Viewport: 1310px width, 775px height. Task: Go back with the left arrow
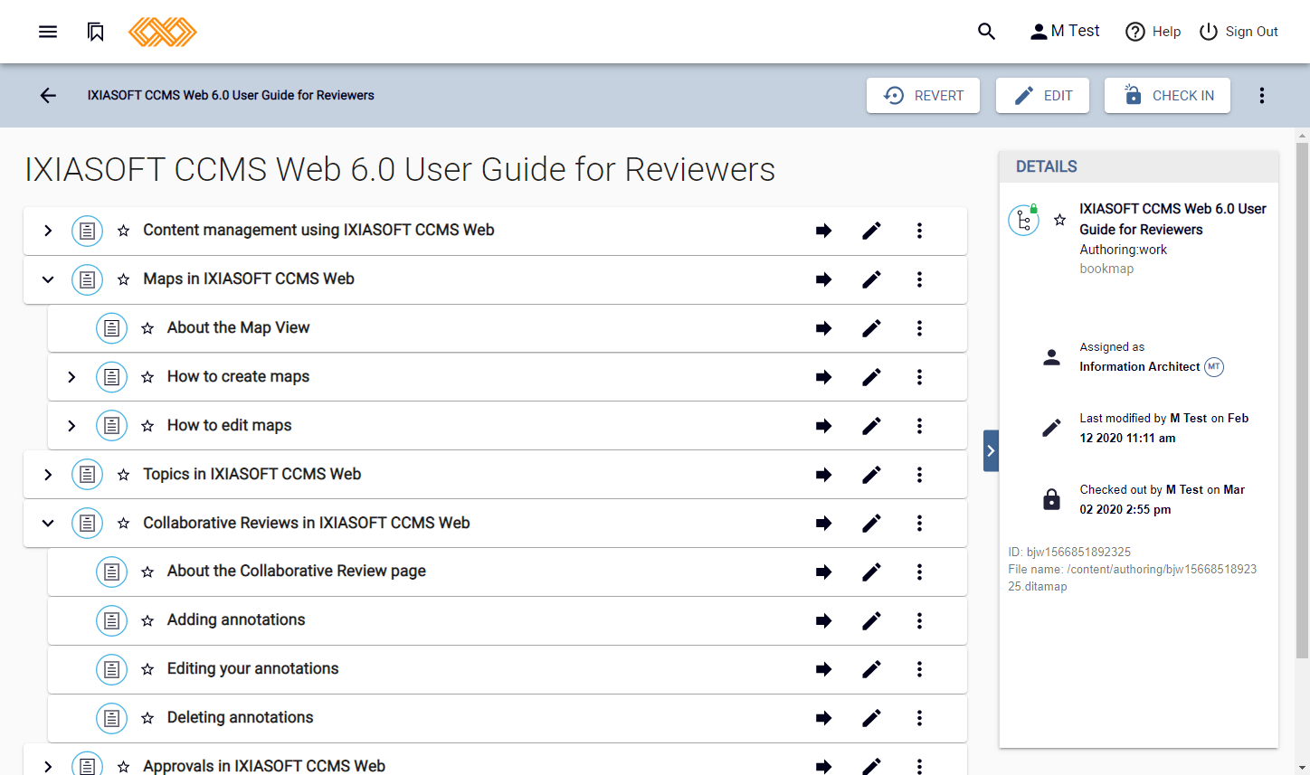(x=48, y=95)
